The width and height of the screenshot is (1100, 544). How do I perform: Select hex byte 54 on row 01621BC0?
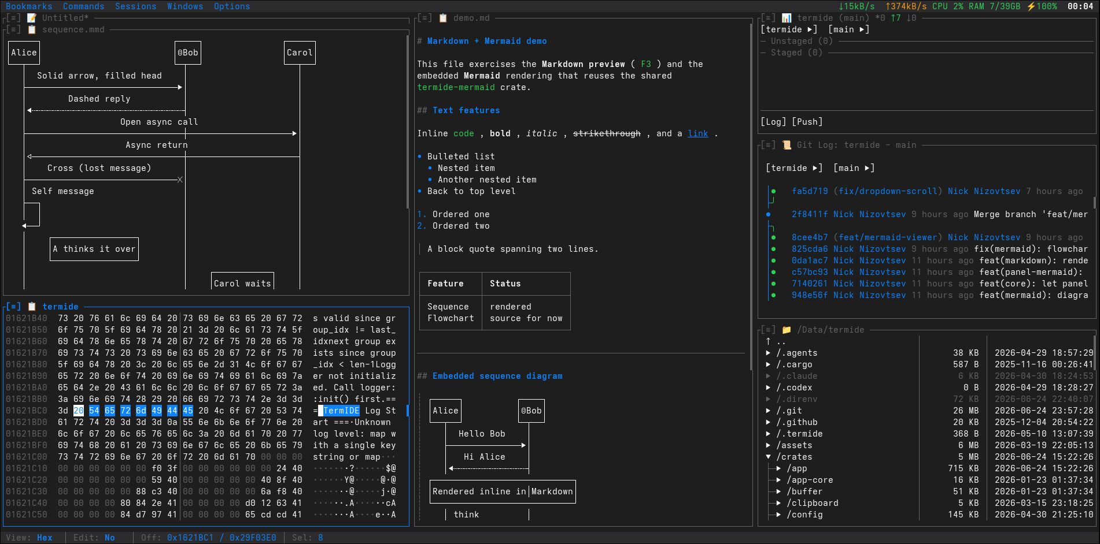pos(94,411)
